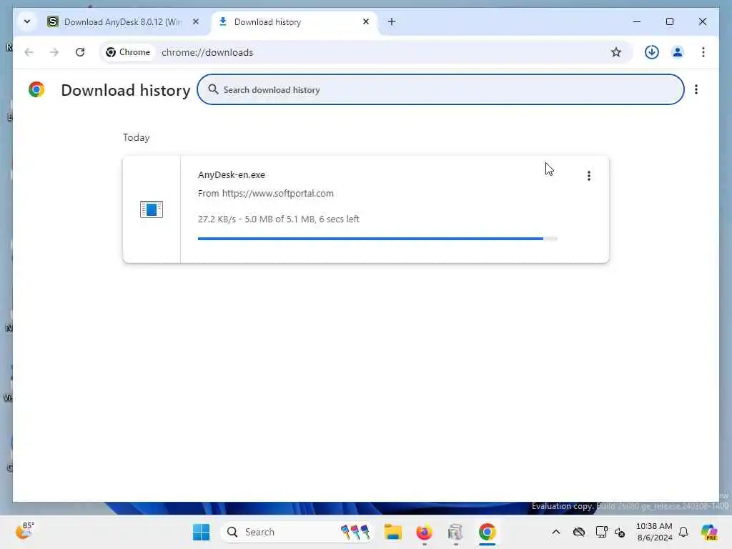This screenshot has height=549, width=732.
Task: Open the notifications bell icon
Action: (x=683, y=532)
